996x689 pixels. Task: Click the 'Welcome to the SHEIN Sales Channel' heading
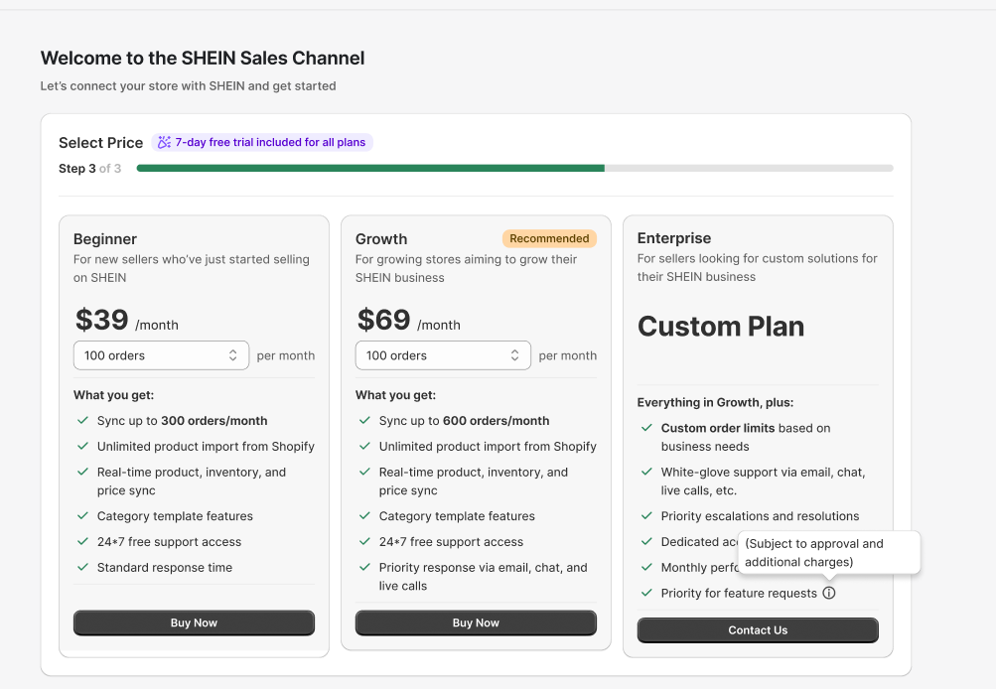pyautogui.click(x=203, y=58)
